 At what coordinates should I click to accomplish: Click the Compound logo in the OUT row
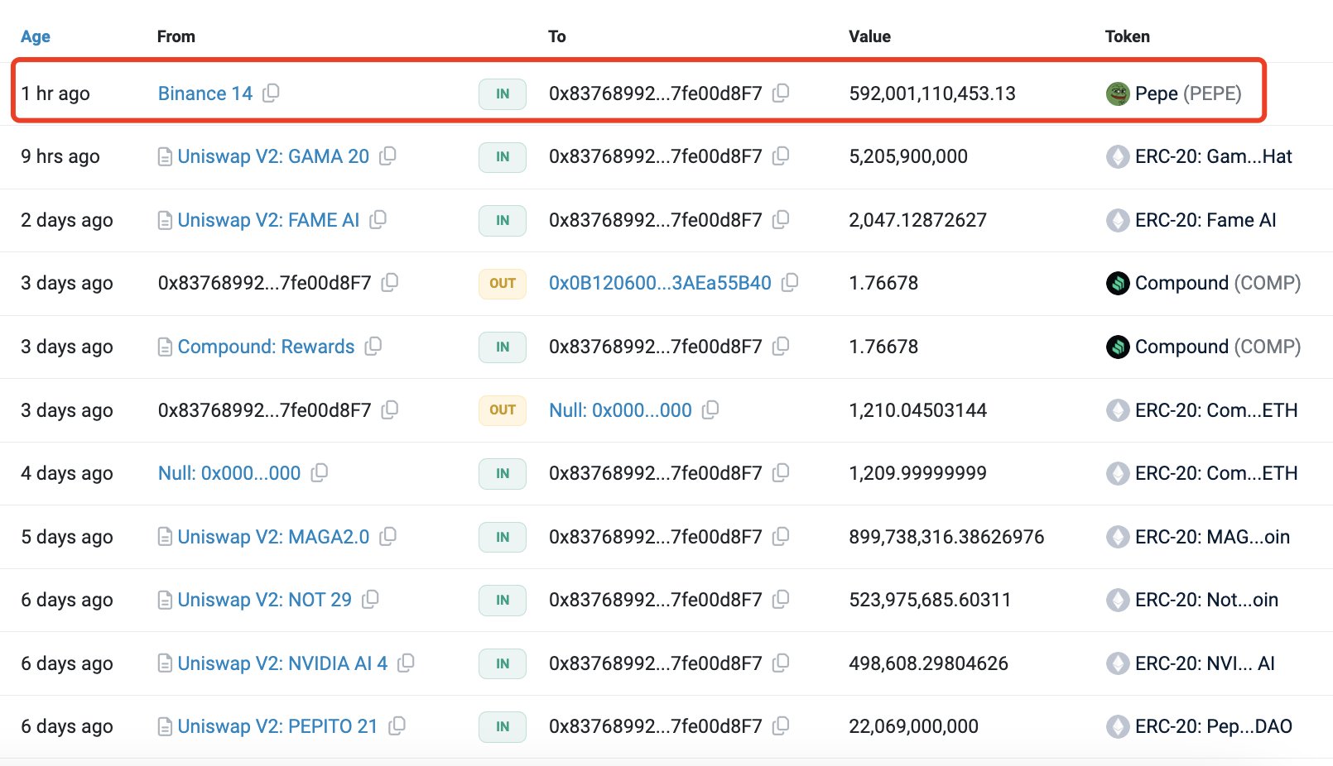1118,283
